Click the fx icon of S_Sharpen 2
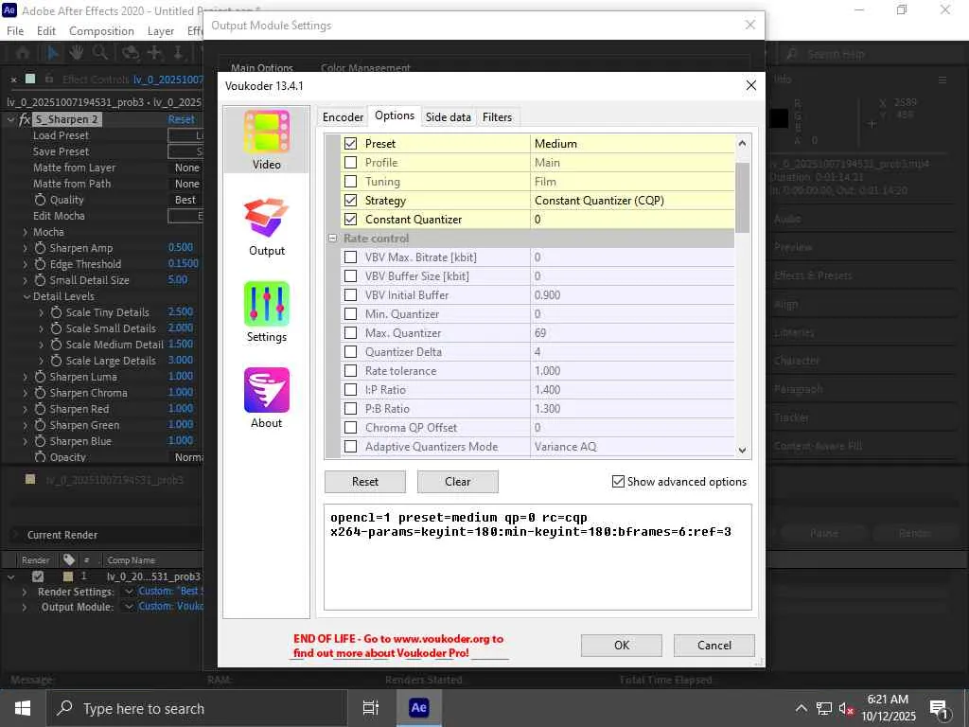Screen dimensions: 969x727 [25, 119]
